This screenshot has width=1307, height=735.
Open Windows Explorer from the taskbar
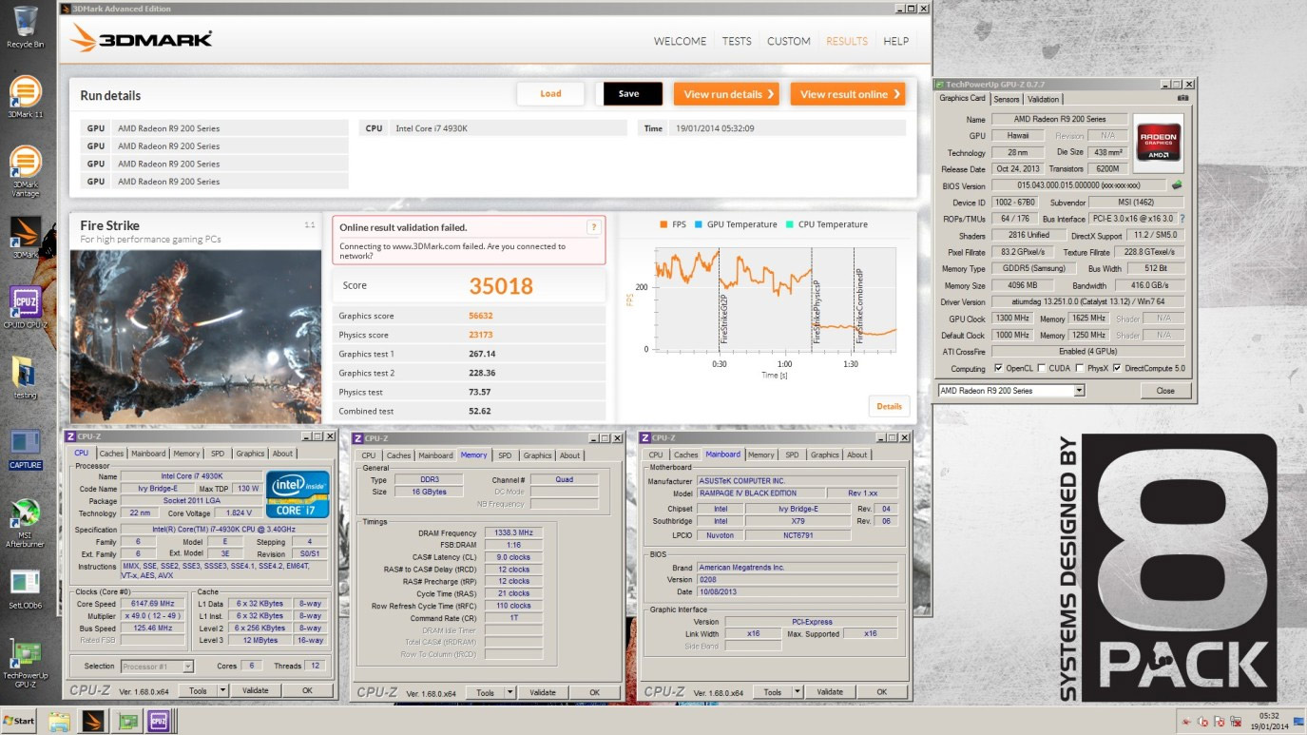coord(59,721)
